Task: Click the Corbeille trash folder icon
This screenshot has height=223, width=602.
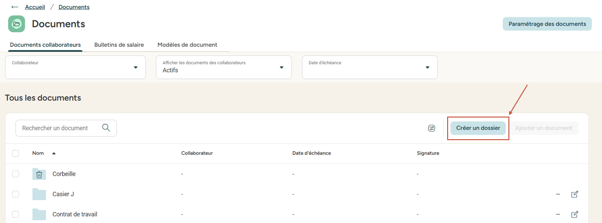Action: pos(39,174)
